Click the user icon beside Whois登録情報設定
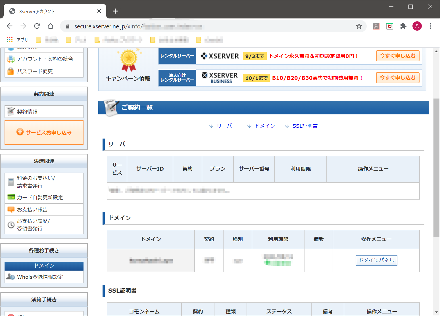440x316 pixels. [x=11, y=277]
